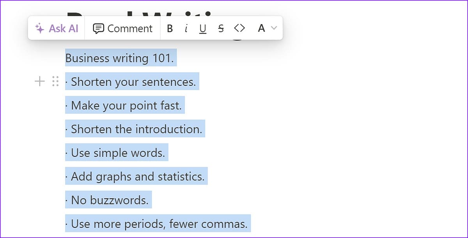Click the 'Shorten your sentences.' line

click(x=132, y=82)
